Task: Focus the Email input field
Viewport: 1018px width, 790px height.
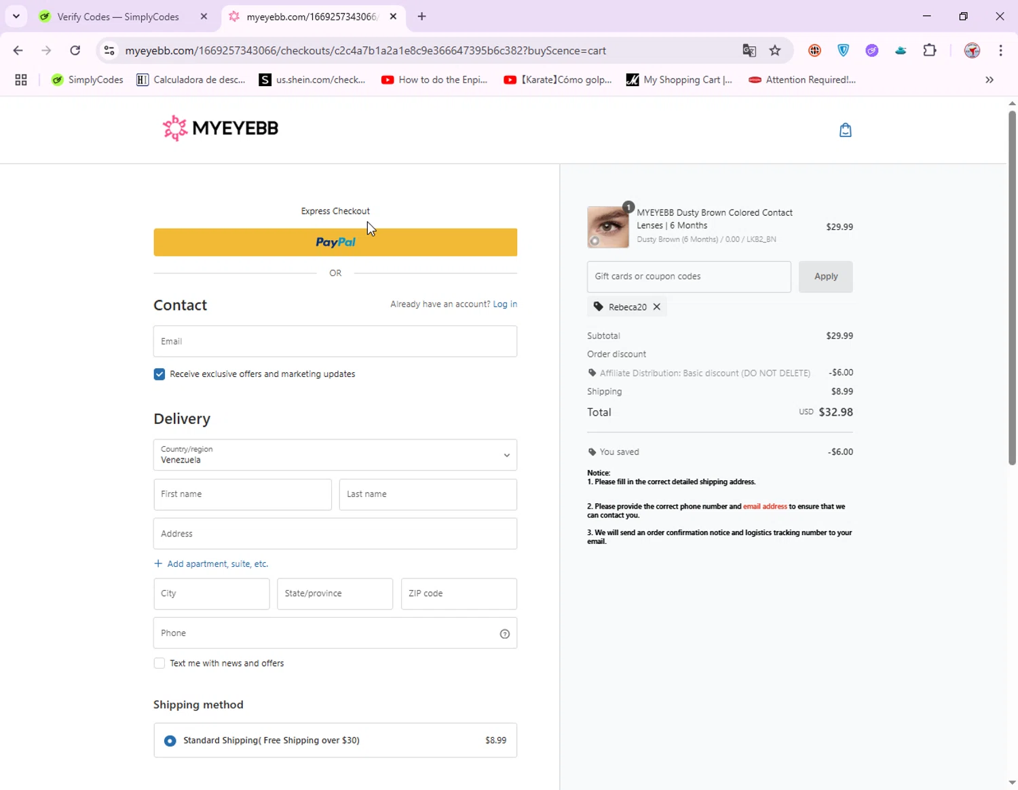Action: [x=335, y=341]
